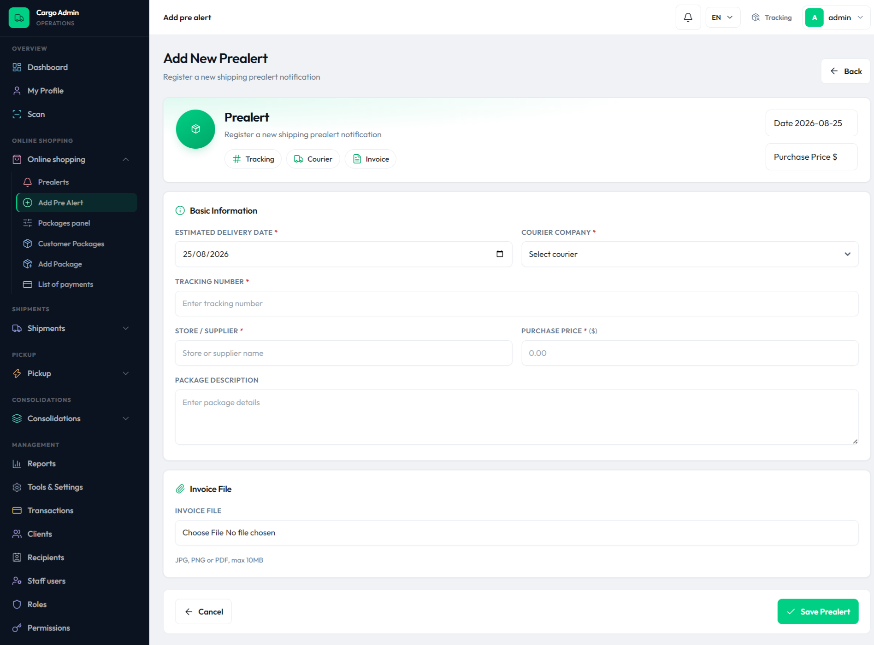Click the green prealert package icon
Viewport: 874px width, 645px height.
pos(195,129)
